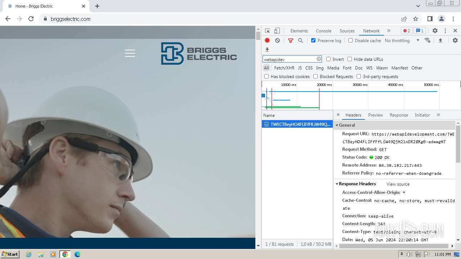461x259 pixels.
Task: Enable Blocked Requests filter
Action: (x=315, y=76)
